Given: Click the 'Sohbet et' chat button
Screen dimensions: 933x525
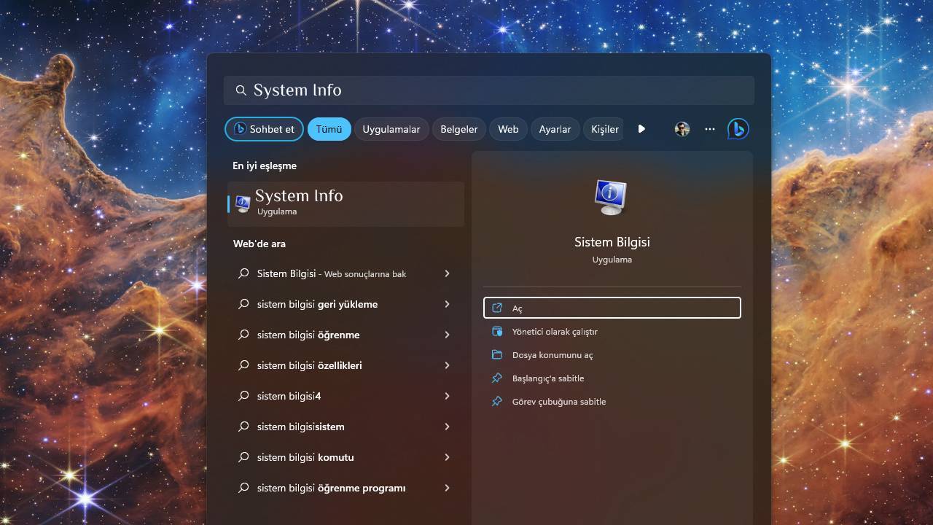Looking at the screenshot, I should 264,129.
